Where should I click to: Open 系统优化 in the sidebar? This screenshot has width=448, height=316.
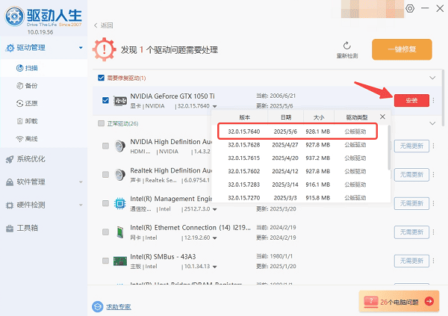tap(44, 159)
